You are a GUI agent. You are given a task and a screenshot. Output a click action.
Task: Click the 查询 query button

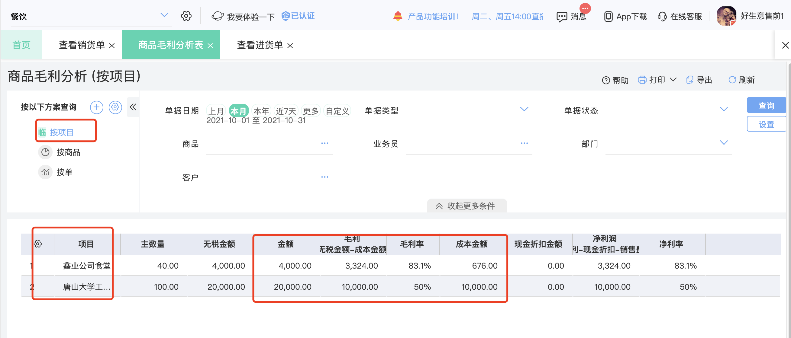pyautogui.click(x=766, y=106)
